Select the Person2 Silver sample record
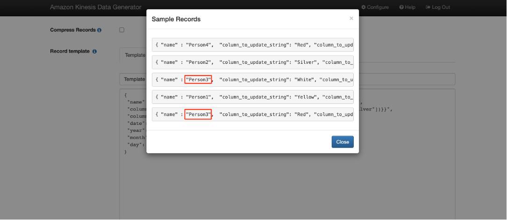This screenshot has height=220, width=507. click(x=252, y=62)
